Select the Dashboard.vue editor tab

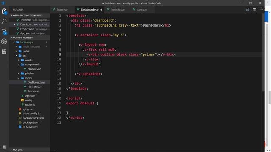tap(89, 10)
